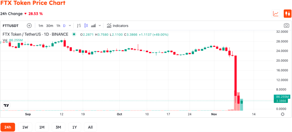Click the O2.2871 open value in legend
Image resolution: width=292 pixels, height=132 pixels.
coord(87,34)
